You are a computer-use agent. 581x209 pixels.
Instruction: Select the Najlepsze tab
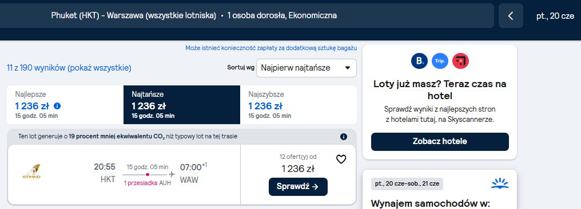[x=65, y=105]
